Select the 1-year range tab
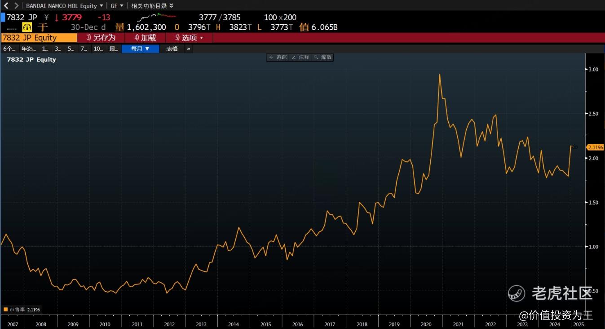This screenshot has height=329, width=605. tap(45, 49)
